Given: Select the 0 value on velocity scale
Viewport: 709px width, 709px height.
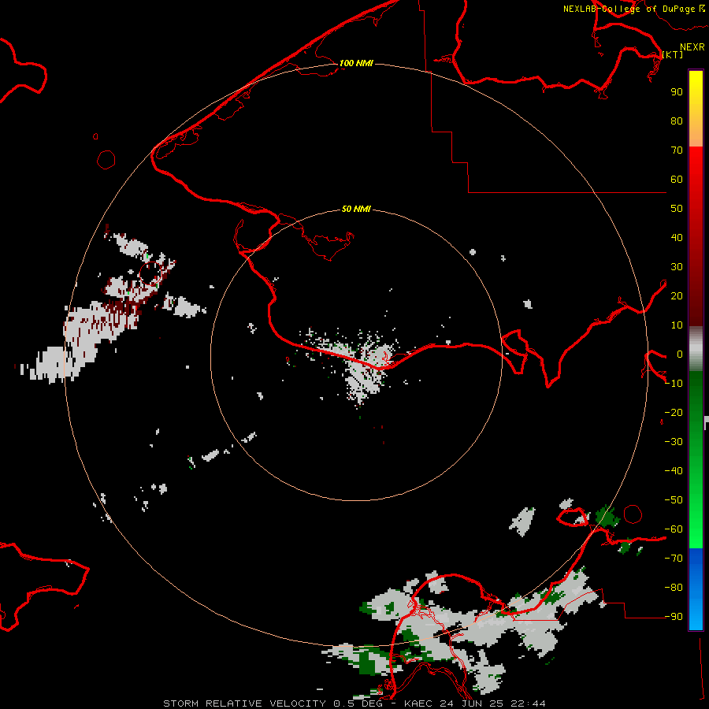Looking at the screenshot, I should point(679,354).
